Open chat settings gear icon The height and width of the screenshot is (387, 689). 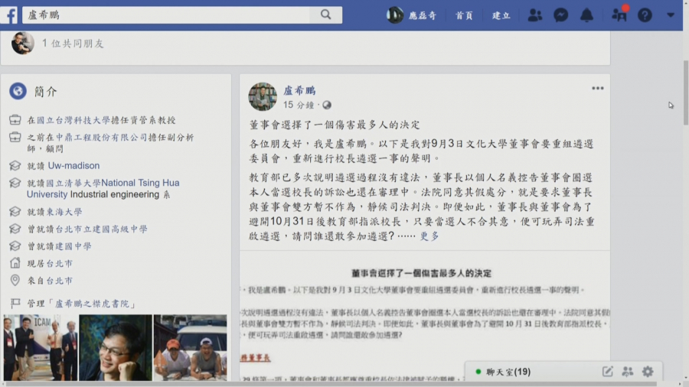[648, 372]
